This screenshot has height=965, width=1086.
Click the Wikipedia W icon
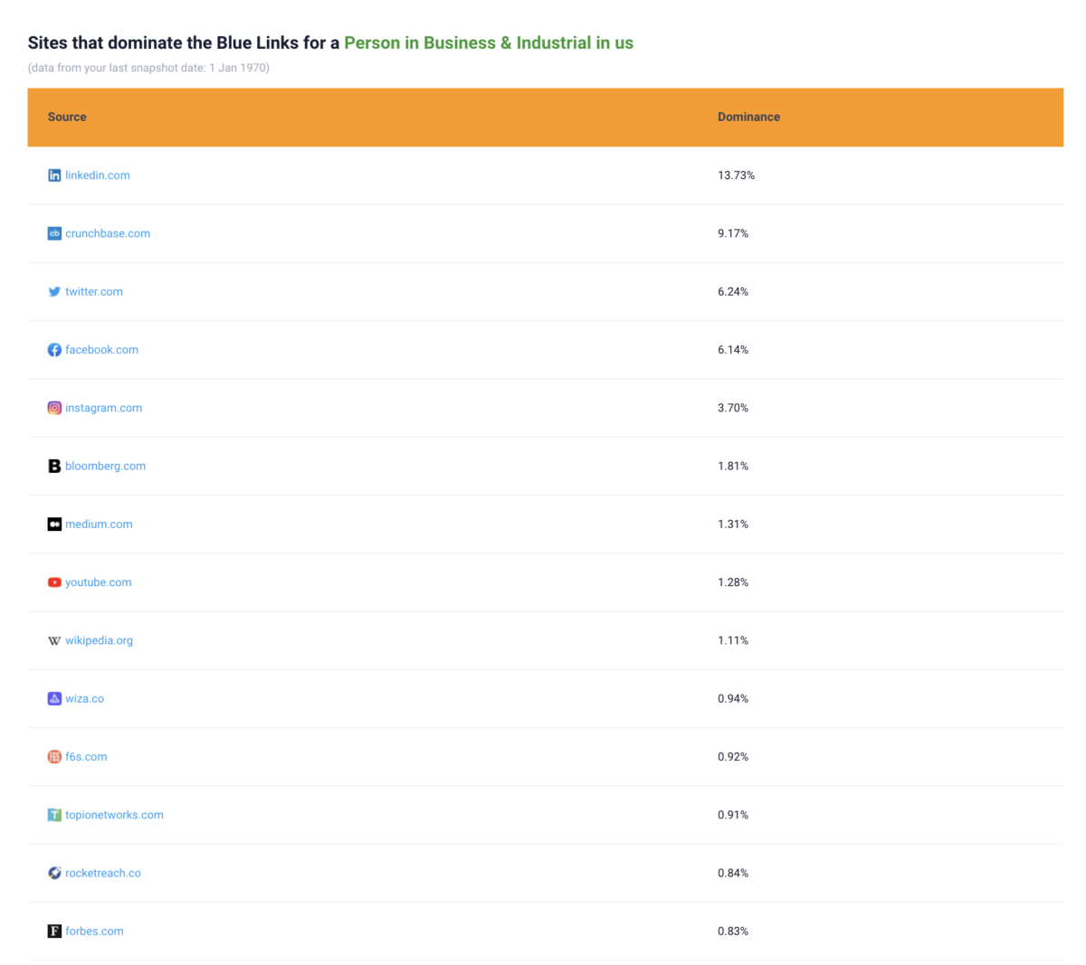tap(54, 640)
